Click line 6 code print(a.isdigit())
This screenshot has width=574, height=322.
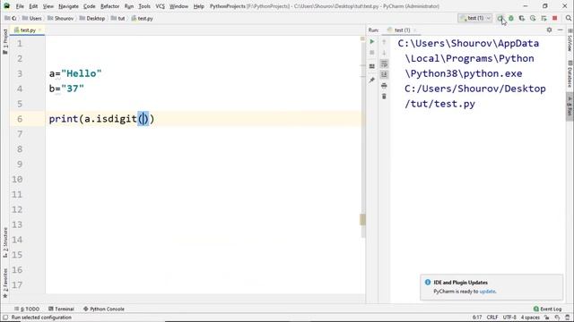tap(101, 119)
